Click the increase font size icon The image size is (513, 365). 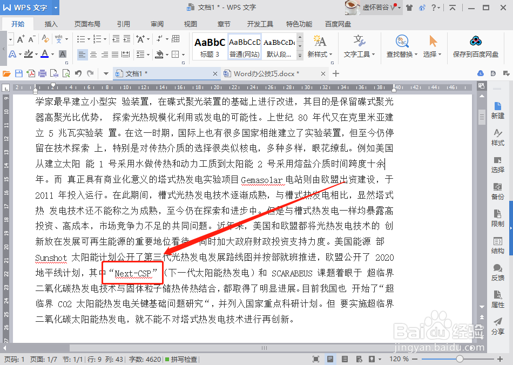pyautogui.click(x=21, y=39)
